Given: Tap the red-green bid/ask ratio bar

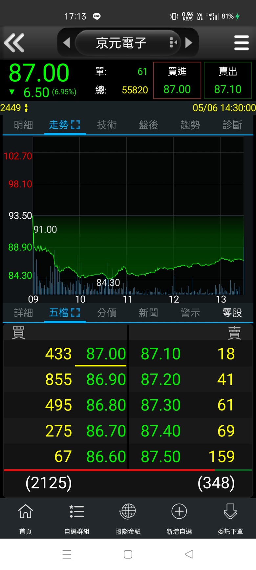Looking at the screenshot, I should tap(128, 470).
